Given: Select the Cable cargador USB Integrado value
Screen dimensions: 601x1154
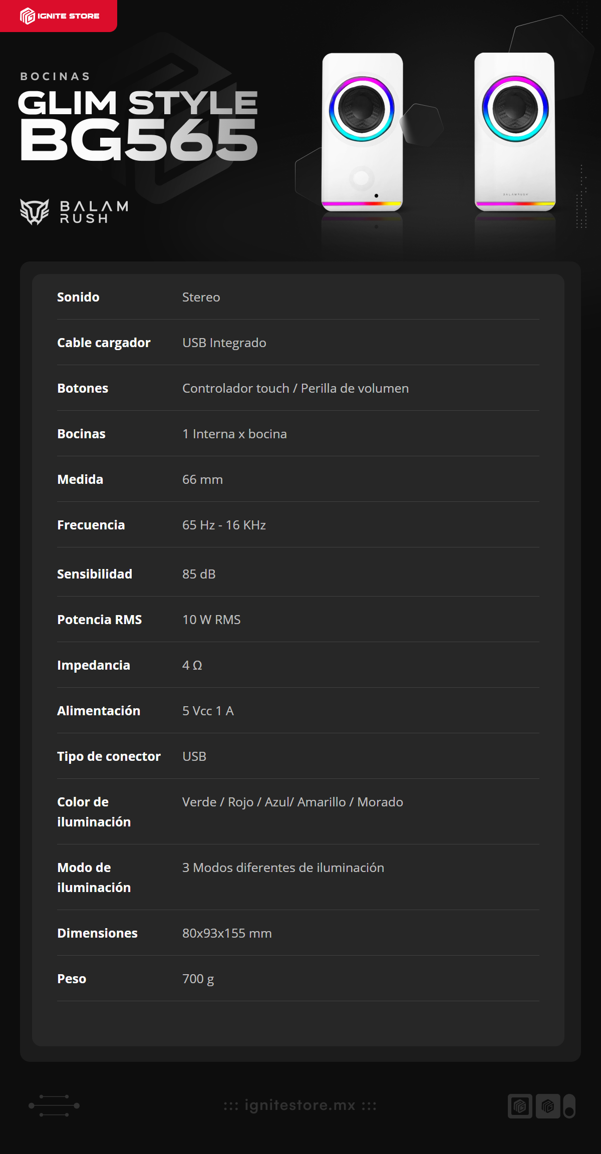Looking at the screenshot, I should 224,343.
